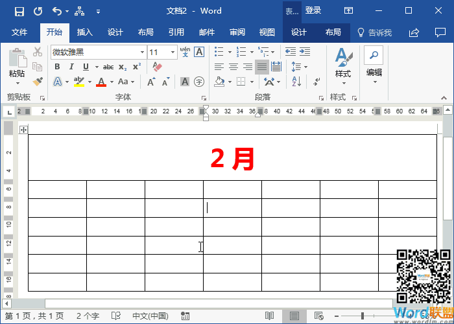Toggle italic formatting I

71,67
